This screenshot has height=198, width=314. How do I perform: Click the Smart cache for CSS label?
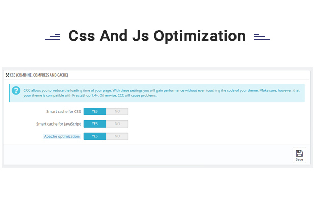tap(64, 112)
